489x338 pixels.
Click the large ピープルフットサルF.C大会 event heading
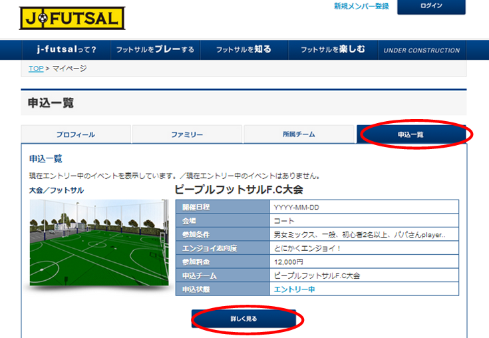click(x=239, y=190)
